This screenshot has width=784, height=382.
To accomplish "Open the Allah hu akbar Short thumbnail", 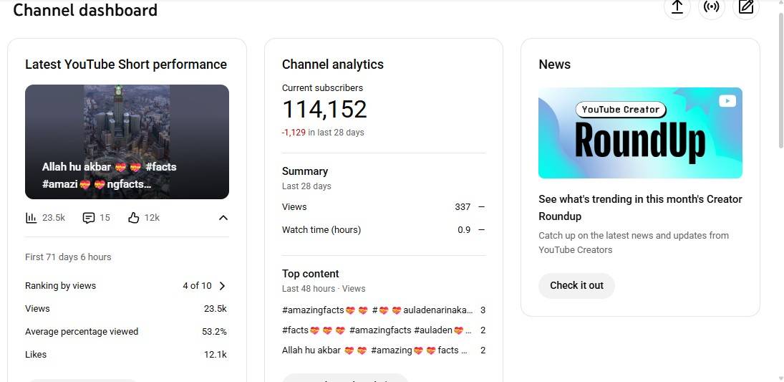I will 127,141.
